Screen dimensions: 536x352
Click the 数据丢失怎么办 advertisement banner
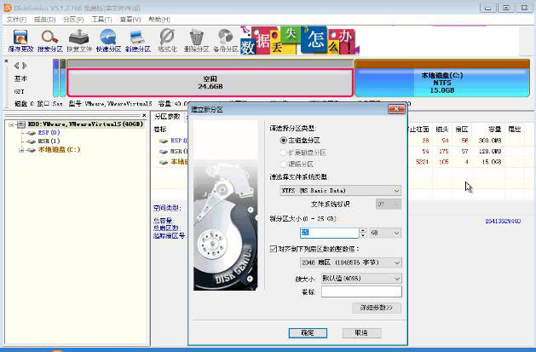[299, 40]
